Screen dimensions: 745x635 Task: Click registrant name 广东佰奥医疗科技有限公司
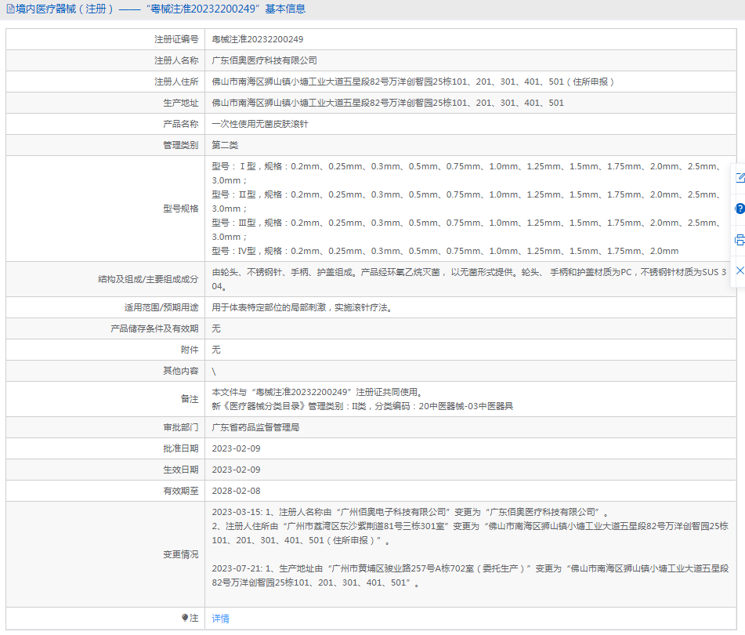(264, 60)
